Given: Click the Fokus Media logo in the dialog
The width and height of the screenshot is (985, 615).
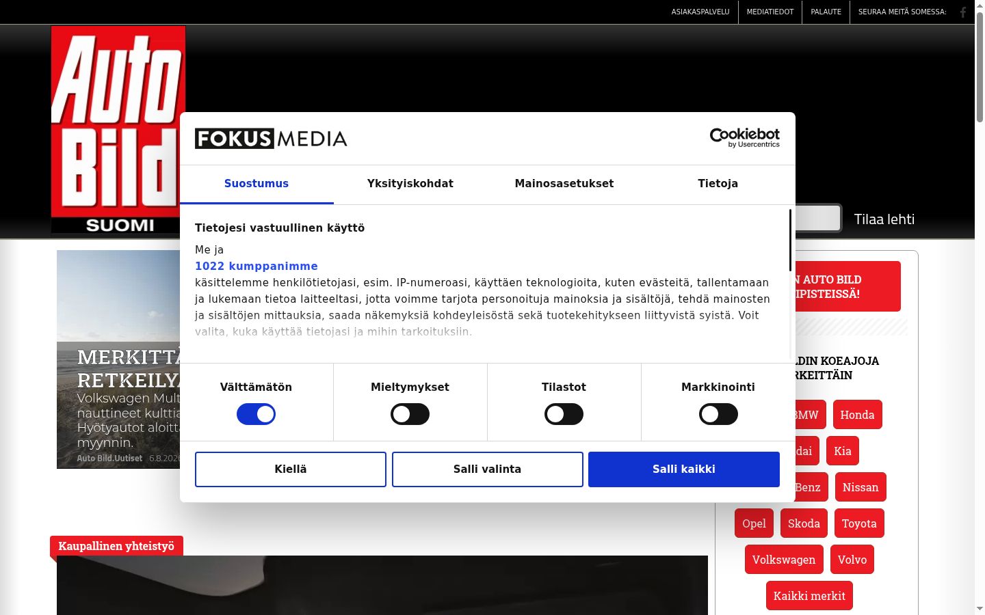Looking at the screenshot, I should click(x=271, y=139).
